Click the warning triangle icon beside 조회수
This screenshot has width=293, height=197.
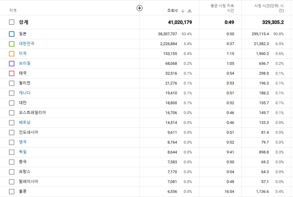click(190, 11)
